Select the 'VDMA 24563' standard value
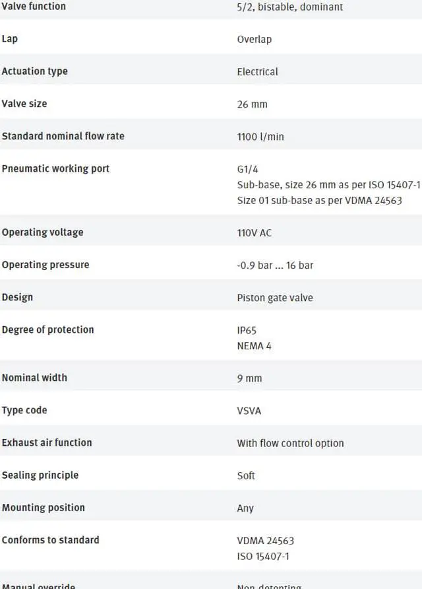The image size is (422, 589). click(266, 541)
